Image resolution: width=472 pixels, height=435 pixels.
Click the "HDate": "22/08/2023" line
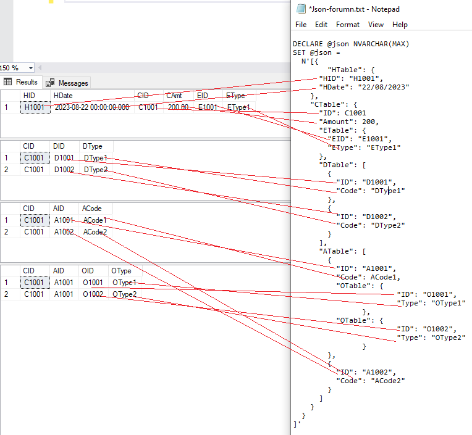coord(365,87)
